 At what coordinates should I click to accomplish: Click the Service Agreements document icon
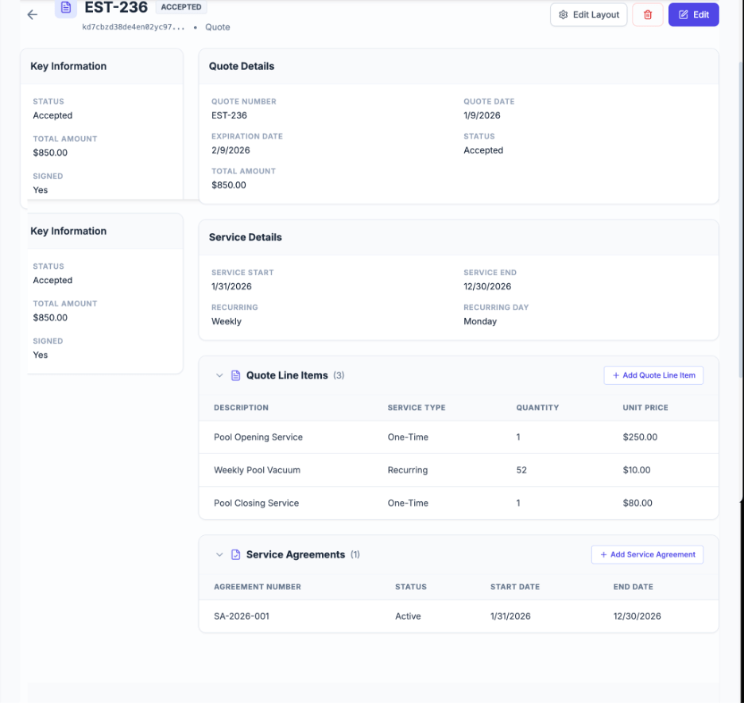235,554
